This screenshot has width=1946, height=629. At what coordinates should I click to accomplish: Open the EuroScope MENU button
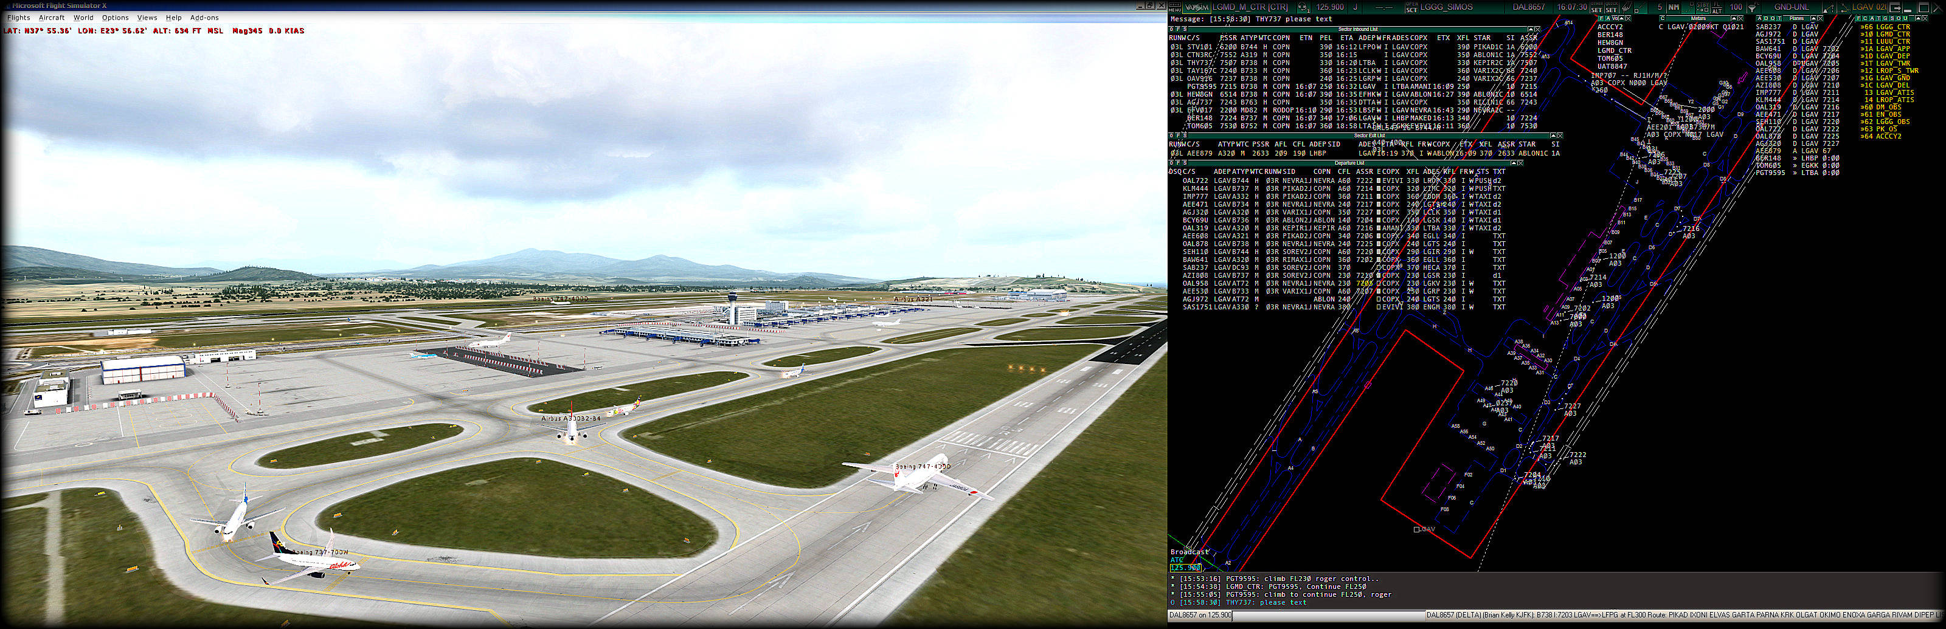(1176, 7)
